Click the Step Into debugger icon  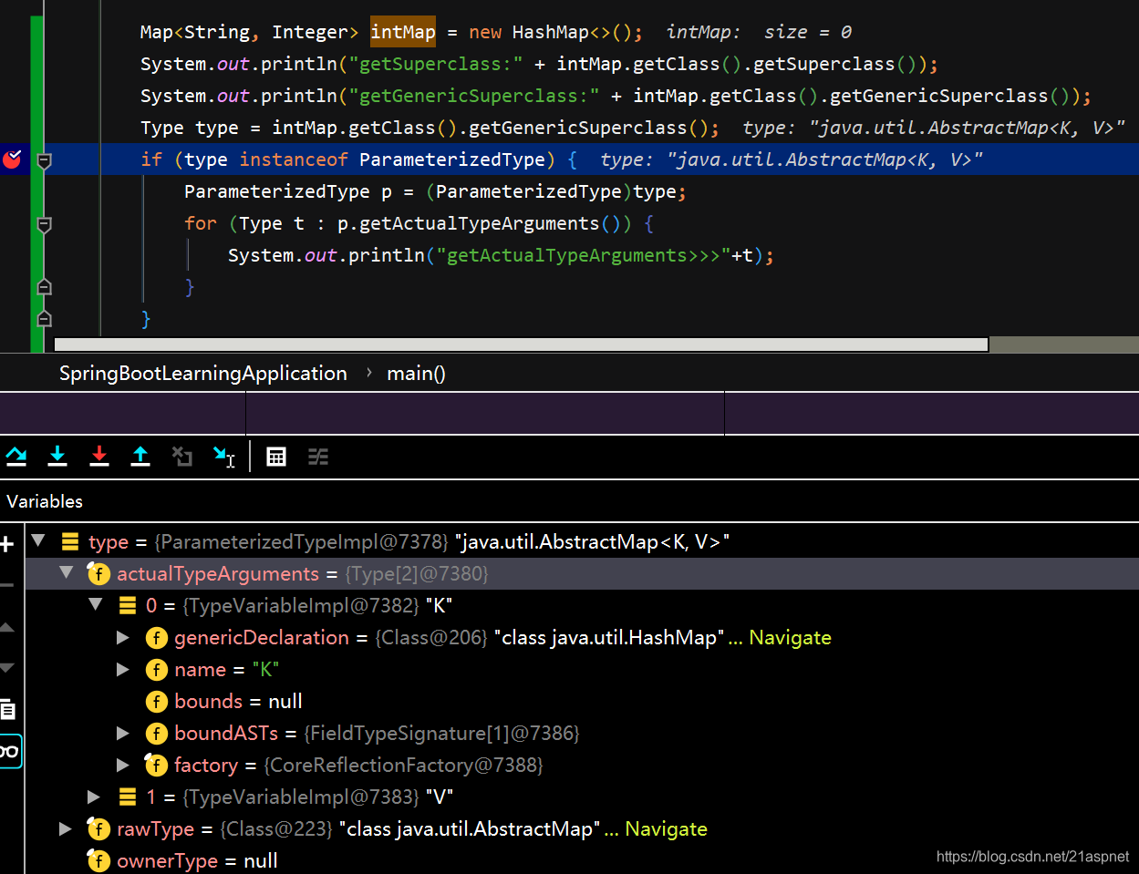(57, 457)
